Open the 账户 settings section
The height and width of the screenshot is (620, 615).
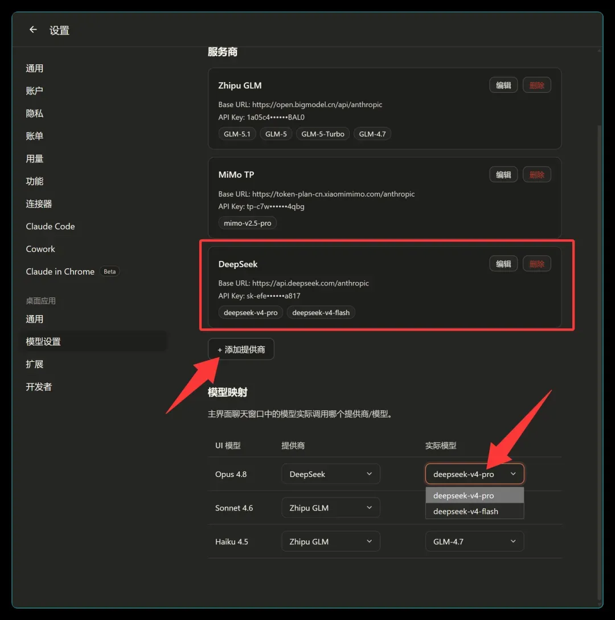35,91
